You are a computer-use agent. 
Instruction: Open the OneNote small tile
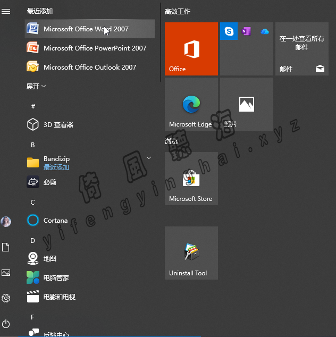pos(247,31)
